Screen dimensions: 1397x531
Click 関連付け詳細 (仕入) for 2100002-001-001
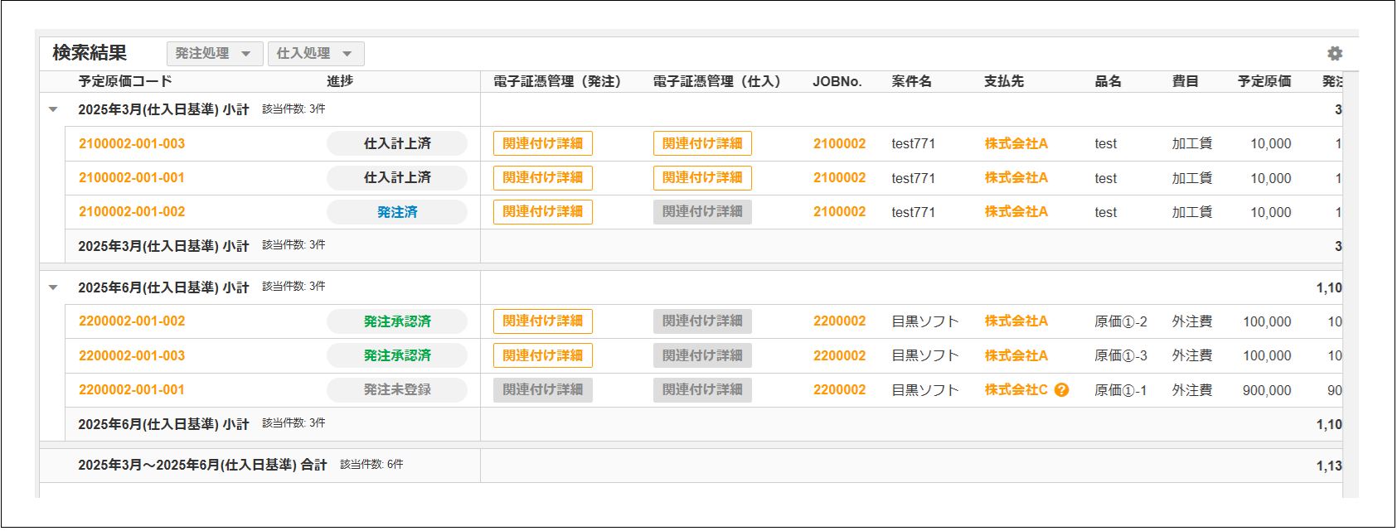(x=701, y=178)
